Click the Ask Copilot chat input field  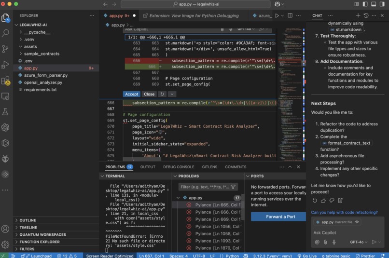pos(347,233)
